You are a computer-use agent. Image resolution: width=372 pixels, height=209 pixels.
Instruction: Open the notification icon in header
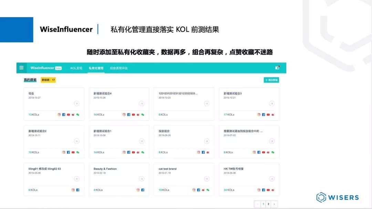point(277,68)
